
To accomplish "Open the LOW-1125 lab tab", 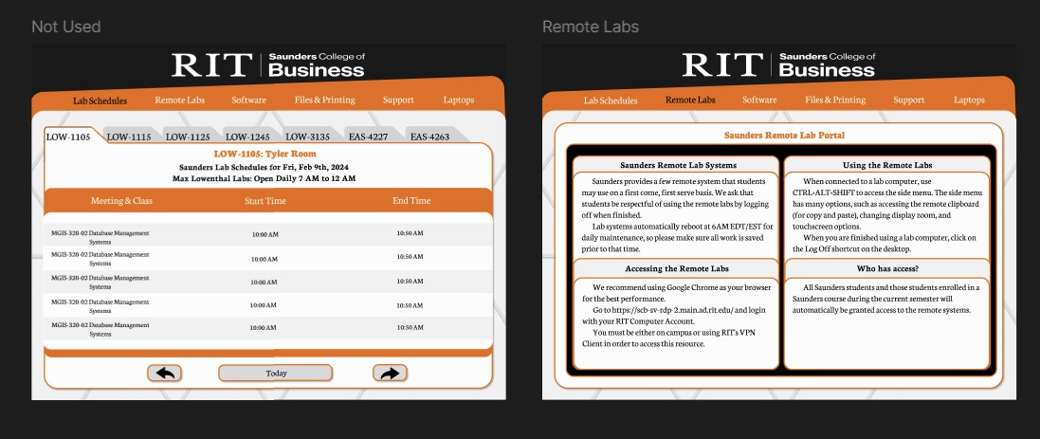I will point(188,137).
